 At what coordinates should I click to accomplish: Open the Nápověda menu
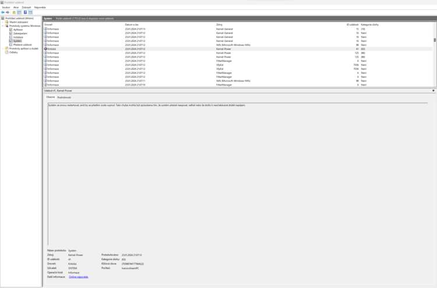click(40, 8)
